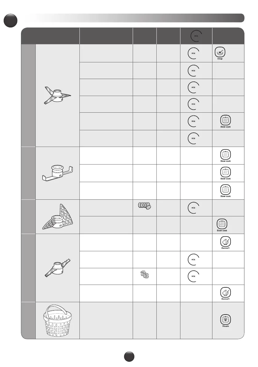
Task: Click the mix icon beside the ice cubes
Action: tap(193, 276)
